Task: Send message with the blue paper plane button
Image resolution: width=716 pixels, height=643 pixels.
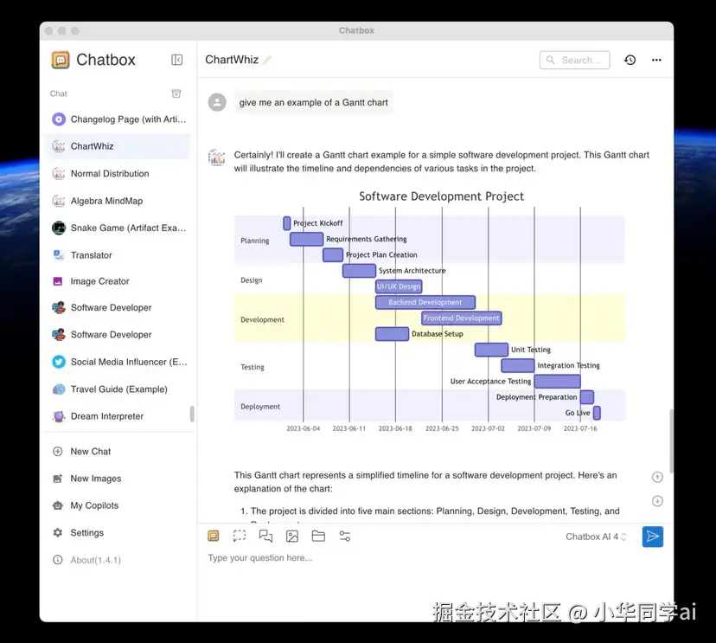Action: click(x=653, y=537)
